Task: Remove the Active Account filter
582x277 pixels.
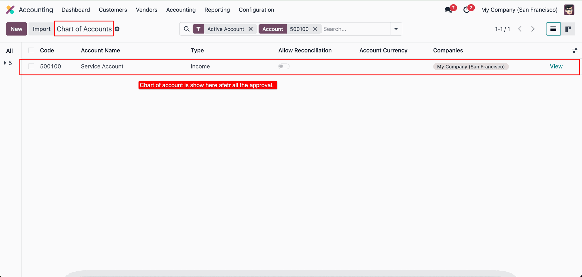Action: 251,29
